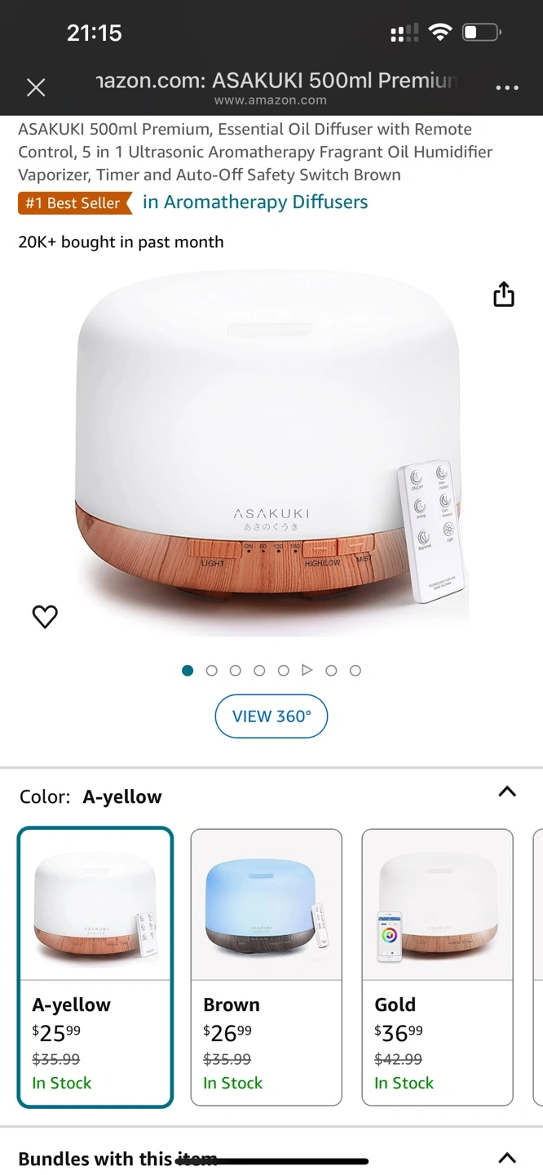The height and width of the screenshot is (1175, 543).
Task: Jump to the last image carousel dot
Action: 355,671
